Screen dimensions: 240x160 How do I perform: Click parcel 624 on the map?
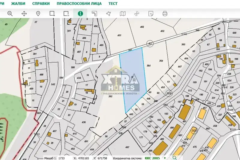tap(229, 80)
